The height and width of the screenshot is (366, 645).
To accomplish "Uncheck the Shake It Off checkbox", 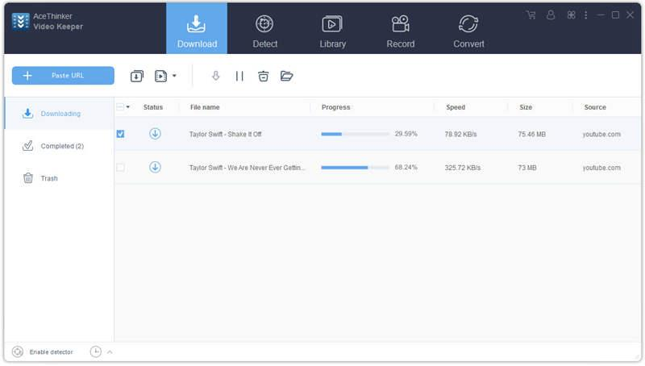I will (120, 134).
